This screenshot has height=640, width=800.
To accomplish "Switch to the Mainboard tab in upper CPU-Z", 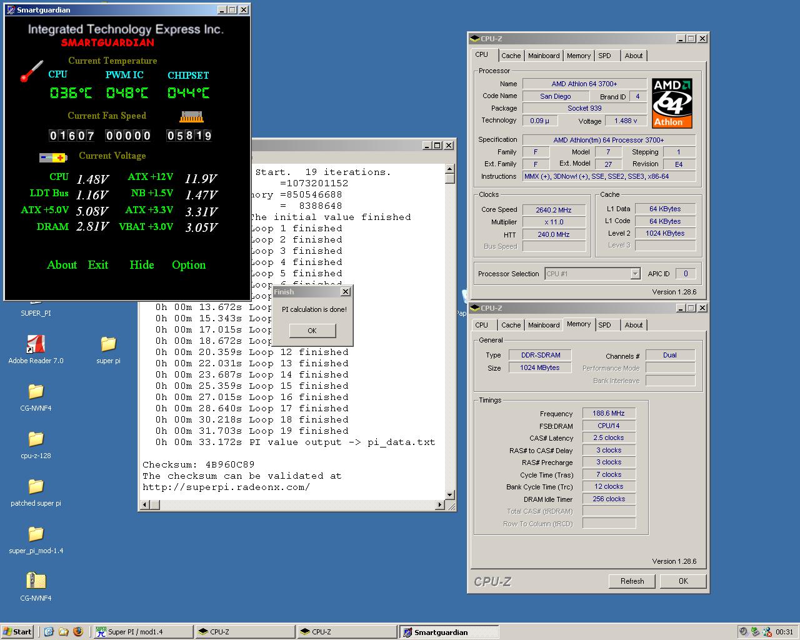I will (543, 56).
